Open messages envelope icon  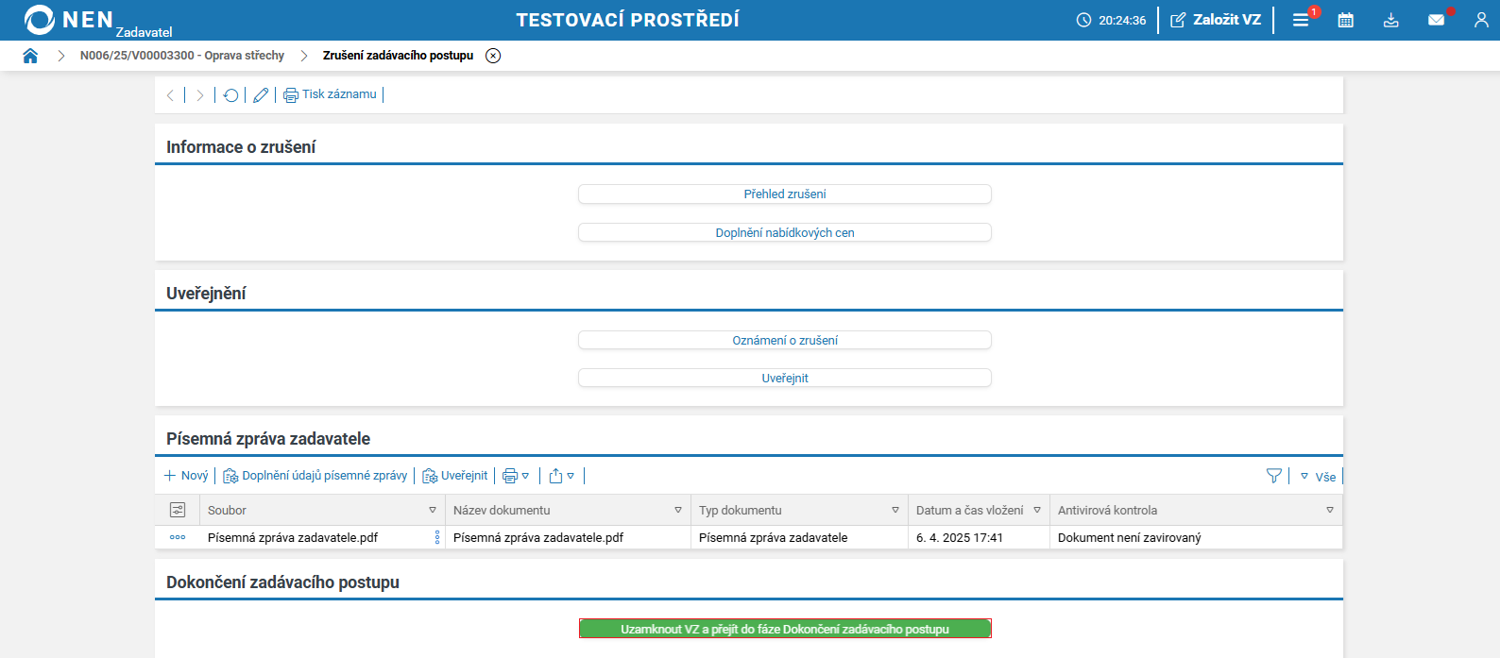coord(1436,20)
